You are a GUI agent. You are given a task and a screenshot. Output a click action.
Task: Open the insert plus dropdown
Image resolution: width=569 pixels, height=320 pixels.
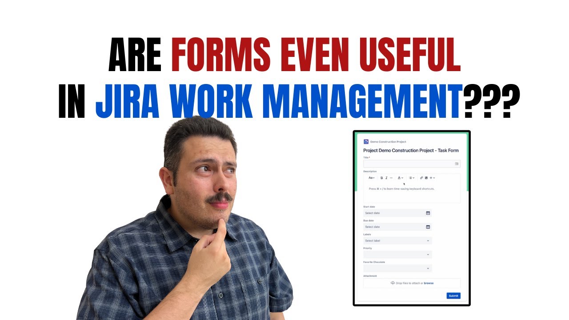pos(432,178)
